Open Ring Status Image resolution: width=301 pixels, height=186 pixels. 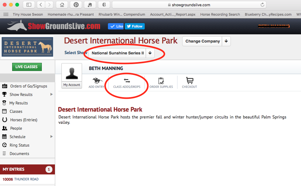coord(19,145)
